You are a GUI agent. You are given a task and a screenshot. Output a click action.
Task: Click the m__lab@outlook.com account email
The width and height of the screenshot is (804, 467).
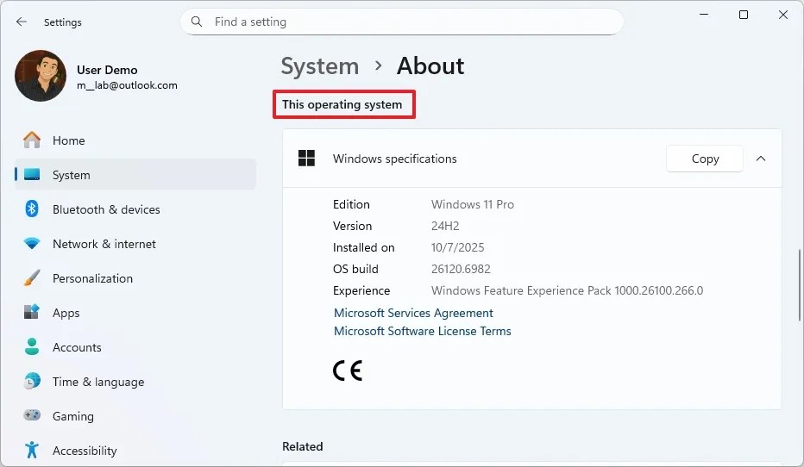[127, 85]
